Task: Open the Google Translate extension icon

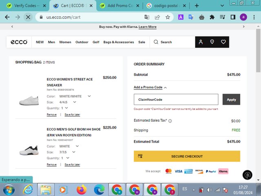Action: tap(191, 17)
